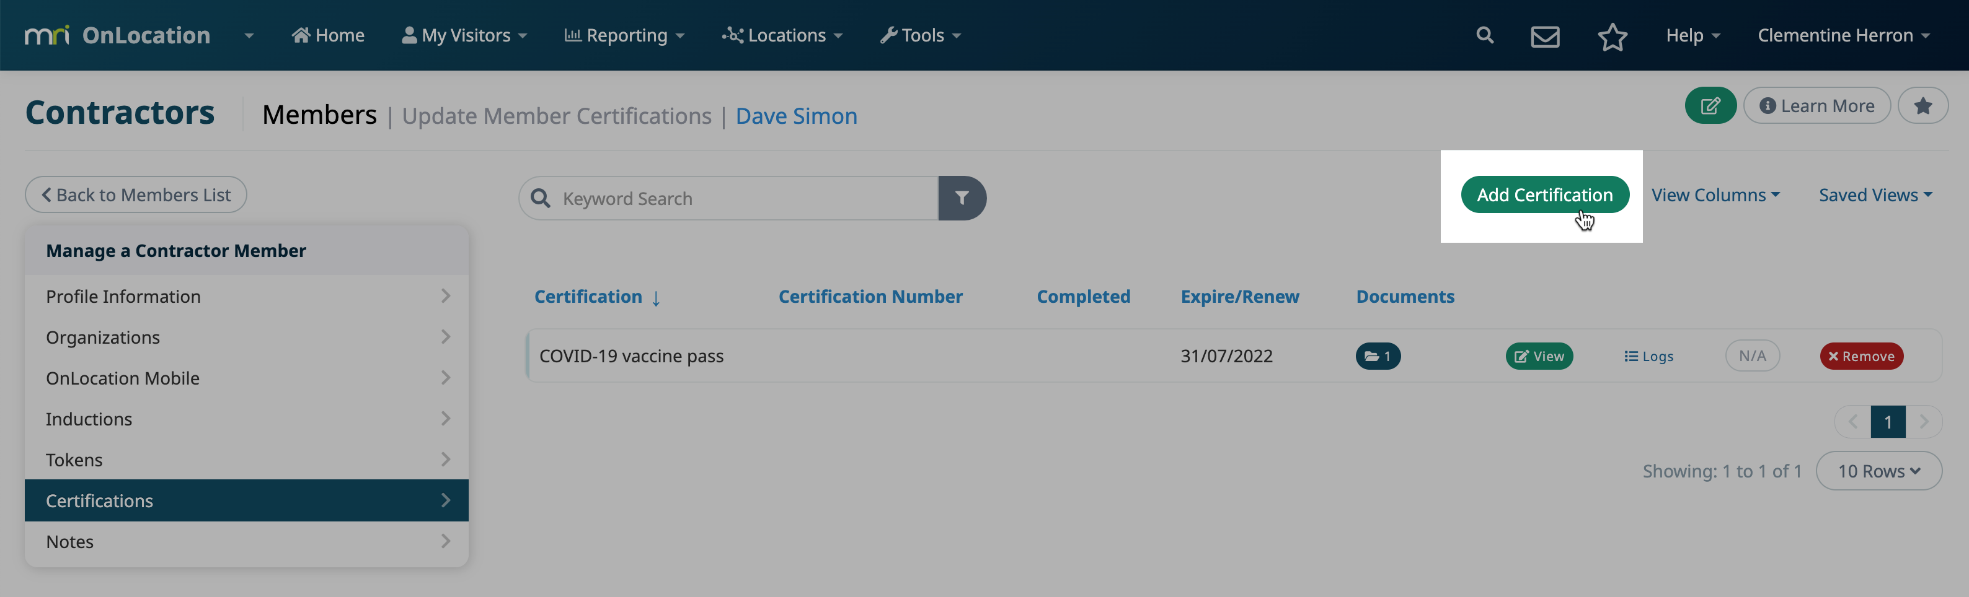The image size is (1969, 597).
Task: Open the documents folder badge showing 1
Action: (x=1378, y=355)
